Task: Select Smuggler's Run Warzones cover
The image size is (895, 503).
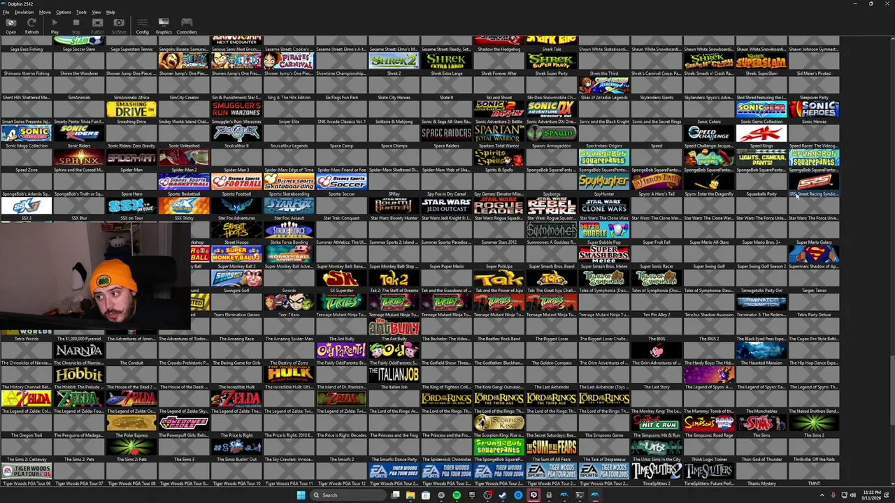Action: coord(236,109)
